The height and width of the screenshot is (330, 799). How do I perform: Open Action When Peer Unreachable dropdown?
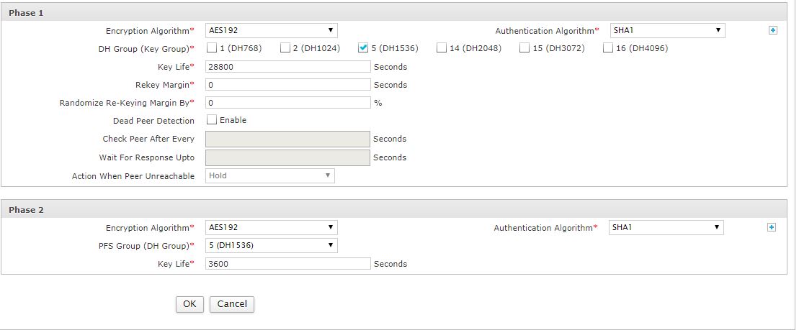tap(270, 176)
